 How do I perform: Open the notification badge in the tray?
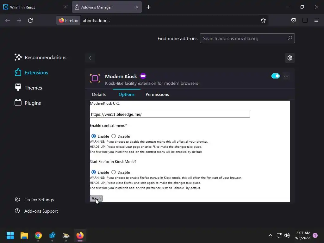pos(315,235)
